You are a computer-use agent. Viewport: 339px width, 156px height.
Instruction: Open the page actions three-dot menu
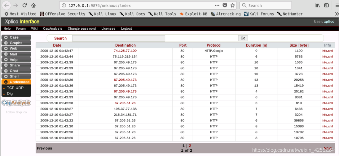(217, 6)
